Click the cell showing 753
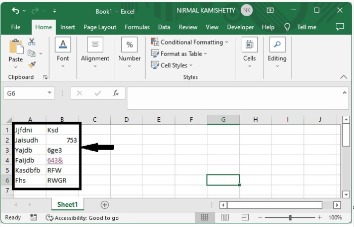 tap(63, 141)
